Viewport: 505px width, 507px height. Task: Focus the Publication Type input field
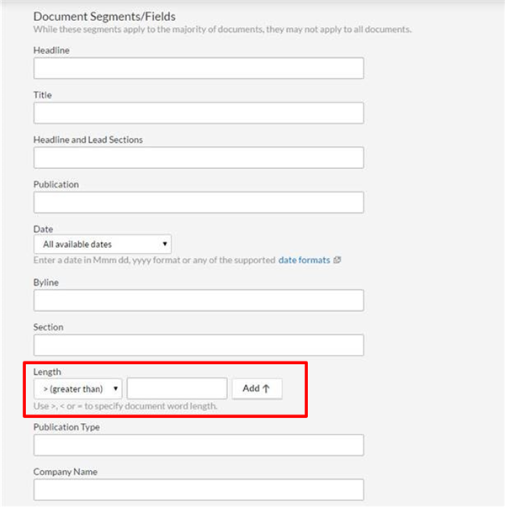click(199, 445)
